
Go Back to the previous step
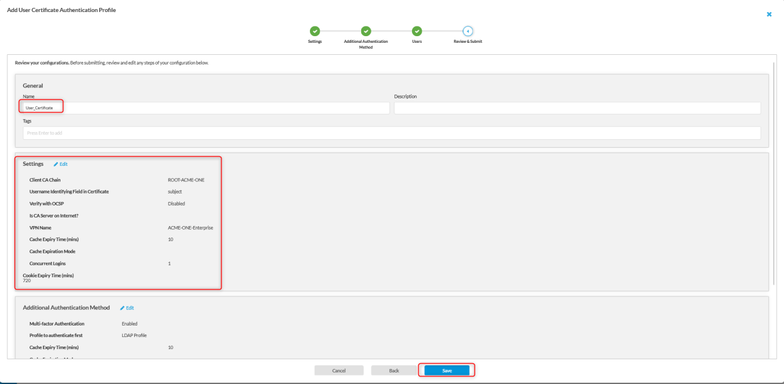click(x=394, y=370)
